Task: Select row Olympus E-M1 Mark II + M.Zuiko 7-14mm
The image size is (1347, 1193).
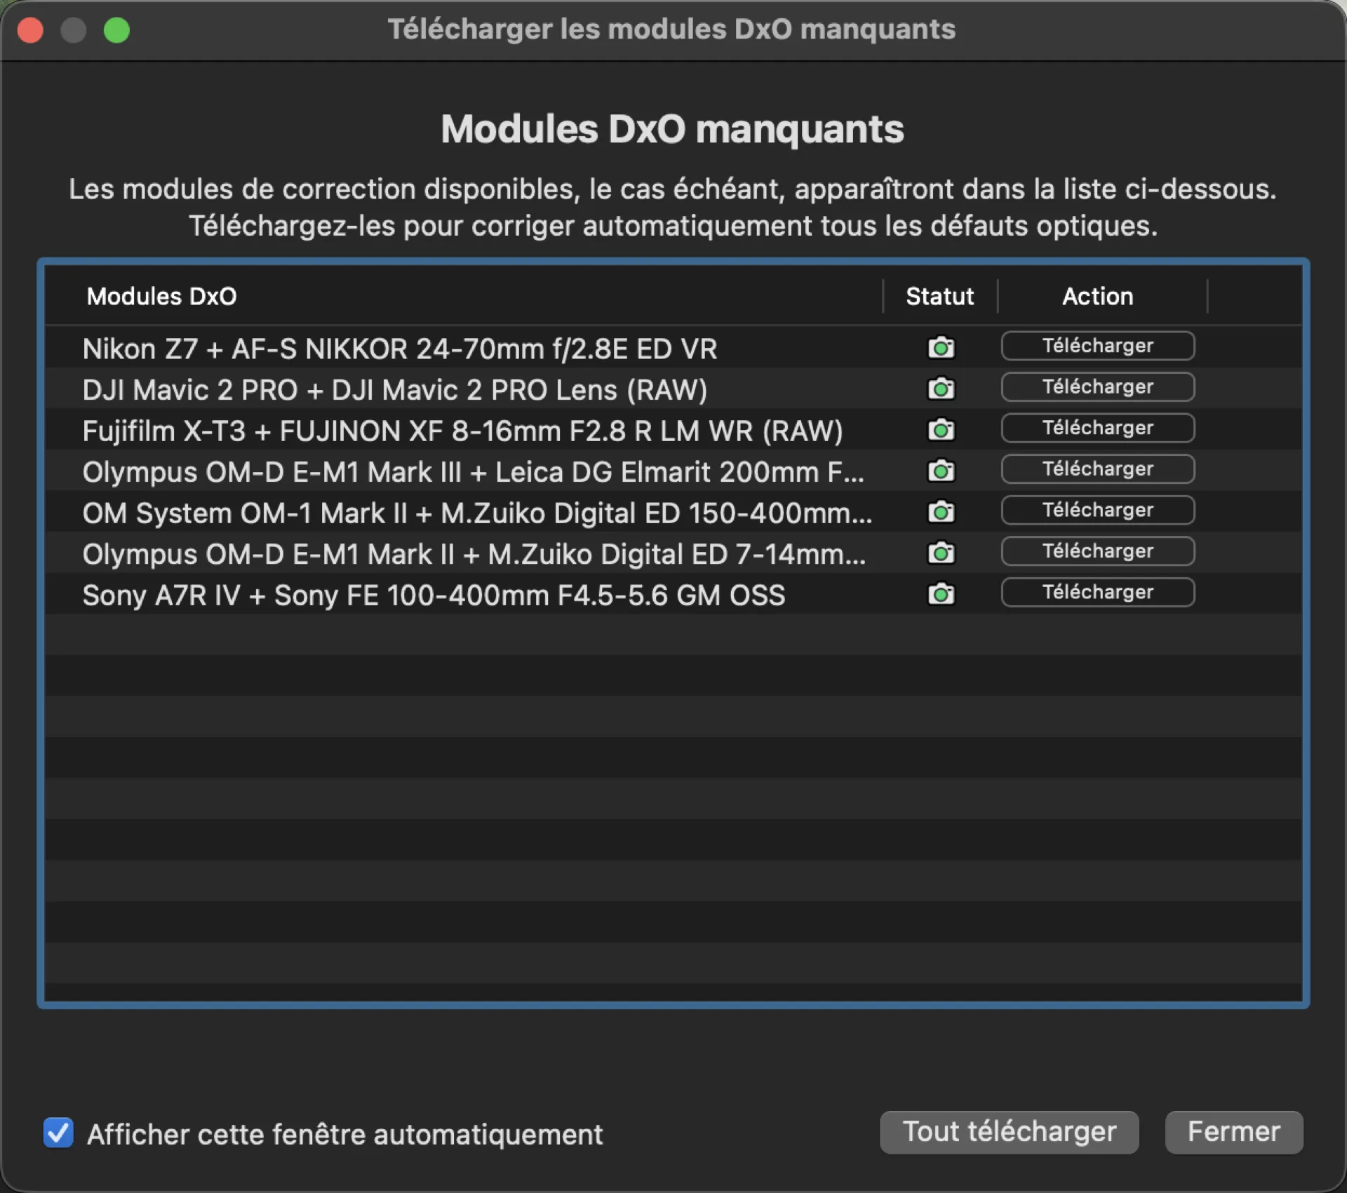Action: tap(673, 553)
